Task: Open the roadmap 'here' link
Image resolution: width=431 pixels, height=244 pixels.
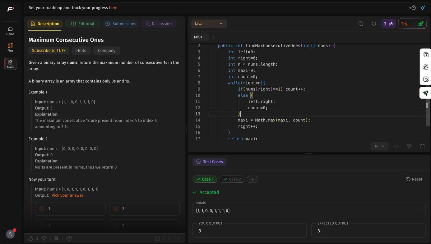Action: [113, 8]
